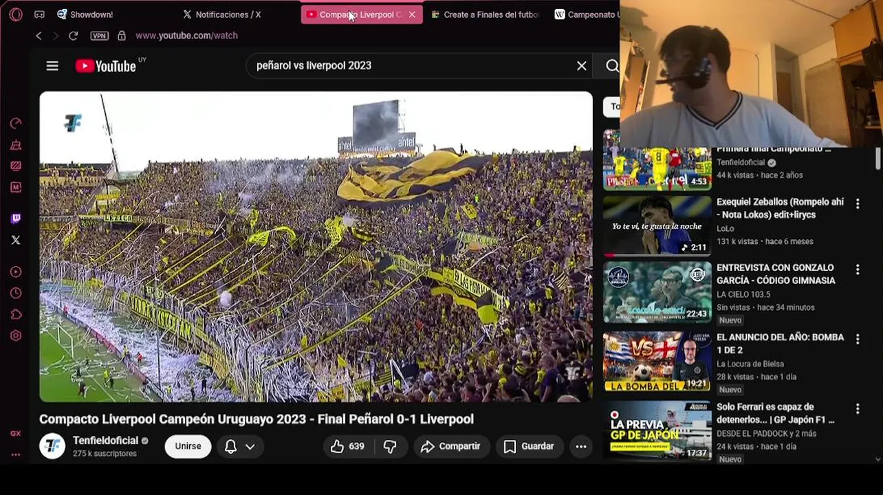
Task: Open the Opera menu logo
Action: (x=16, y=14)
